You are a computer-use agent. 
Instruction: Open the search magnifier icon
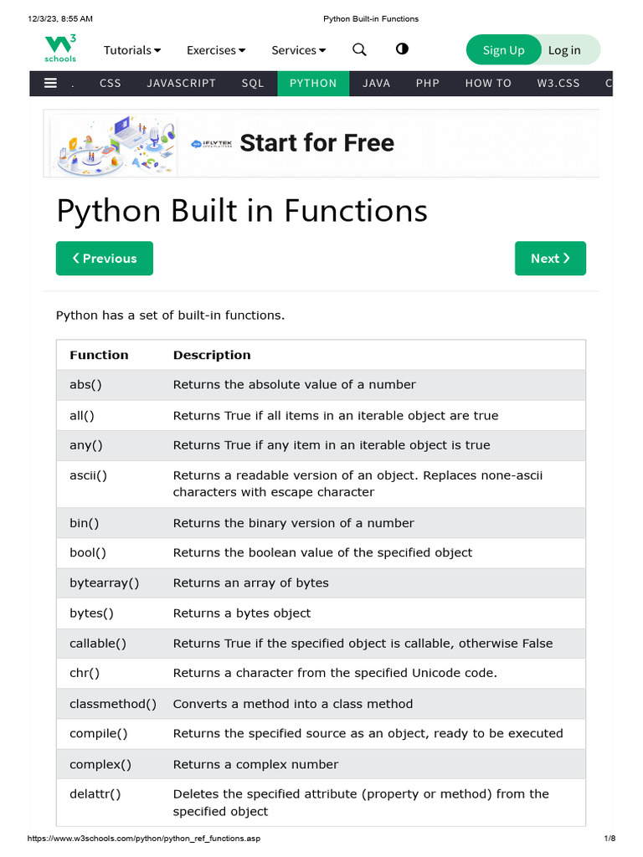click(x=359, y=49)
